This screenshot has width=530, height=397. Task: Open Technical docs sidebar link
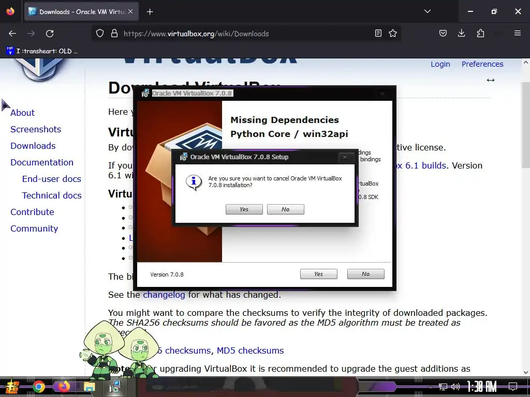tap(52, 195)
